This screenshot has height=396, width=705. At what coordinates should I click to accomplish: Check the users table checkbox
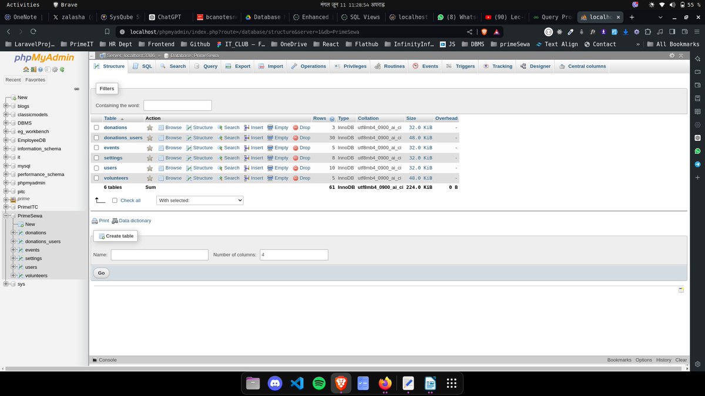96,168
